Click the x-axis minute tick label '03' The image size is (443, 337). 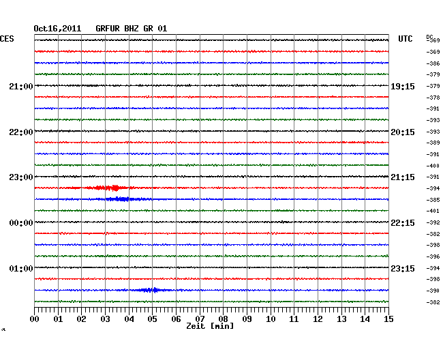coord(105,319)
